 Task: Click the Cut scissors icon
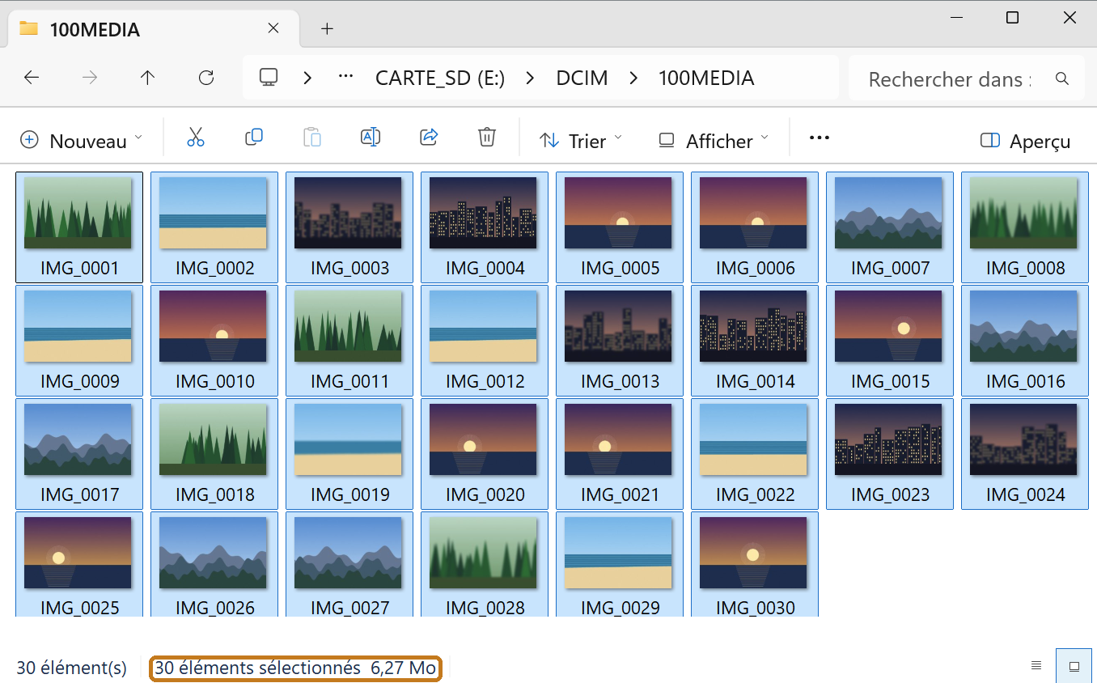[196, 138]
